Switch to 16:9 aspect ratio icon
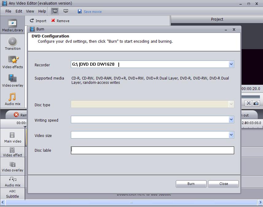263x207 pixels. [x=66, y=11]
